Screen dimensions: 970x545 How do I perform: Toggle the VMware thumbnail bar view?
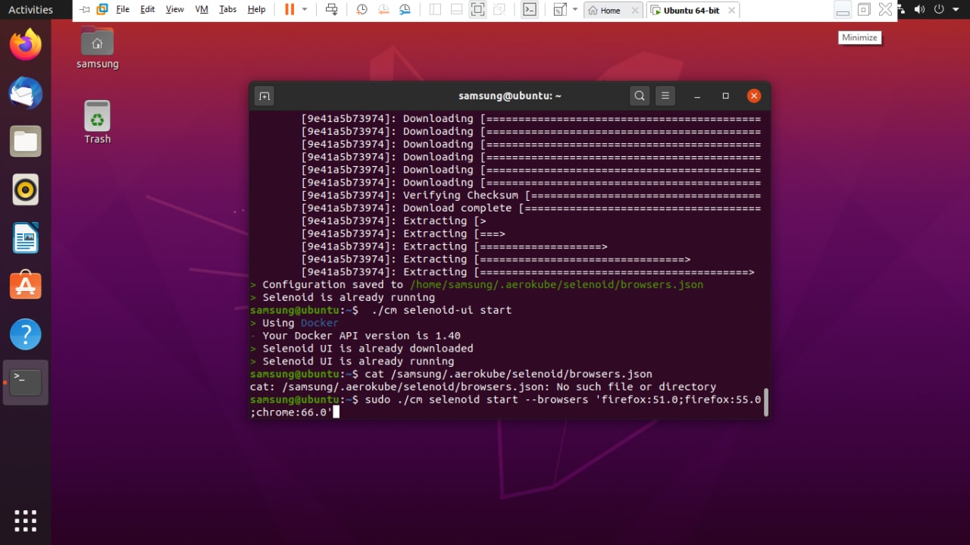pyautogui.click(x=456, y=10)
